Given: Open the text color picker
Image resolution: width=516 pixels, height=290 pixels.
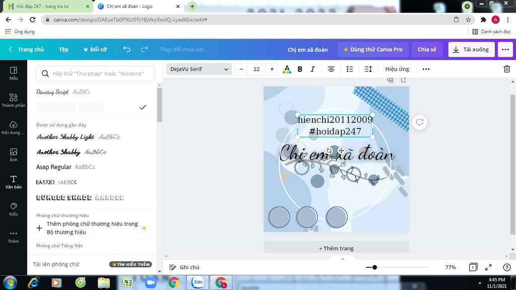Looking at the screenshot, I should 287,69.
